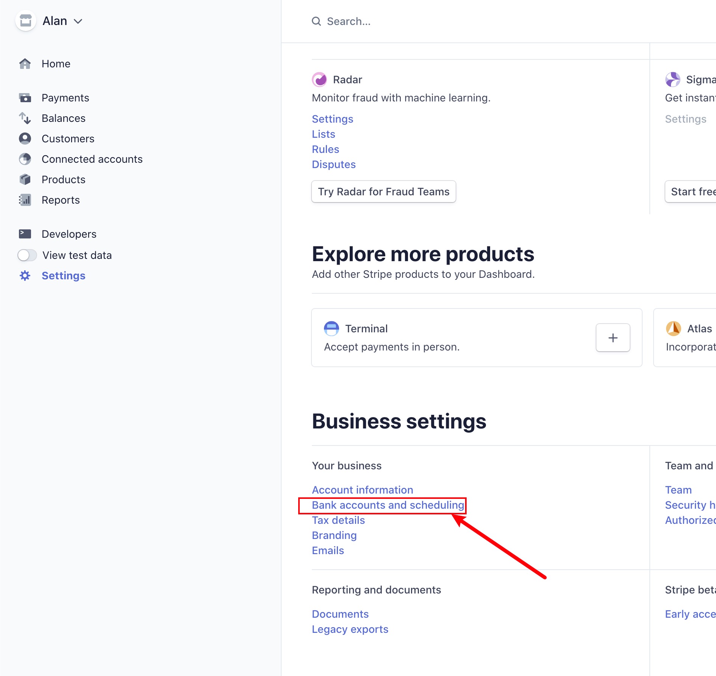Expand the Alan account dropdown chevron

(78, 22)
